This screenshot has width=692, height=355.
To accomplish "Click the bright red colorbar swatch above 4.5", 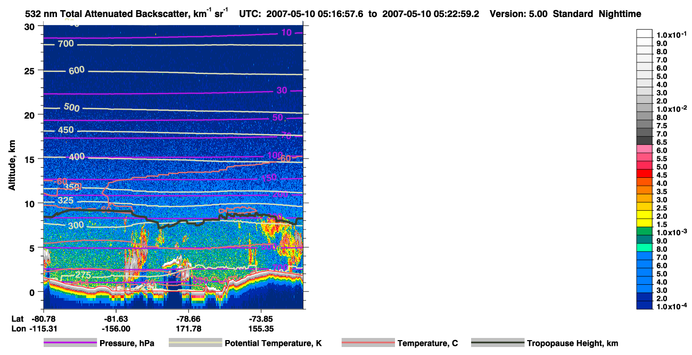I will click(x=644, y=173).
